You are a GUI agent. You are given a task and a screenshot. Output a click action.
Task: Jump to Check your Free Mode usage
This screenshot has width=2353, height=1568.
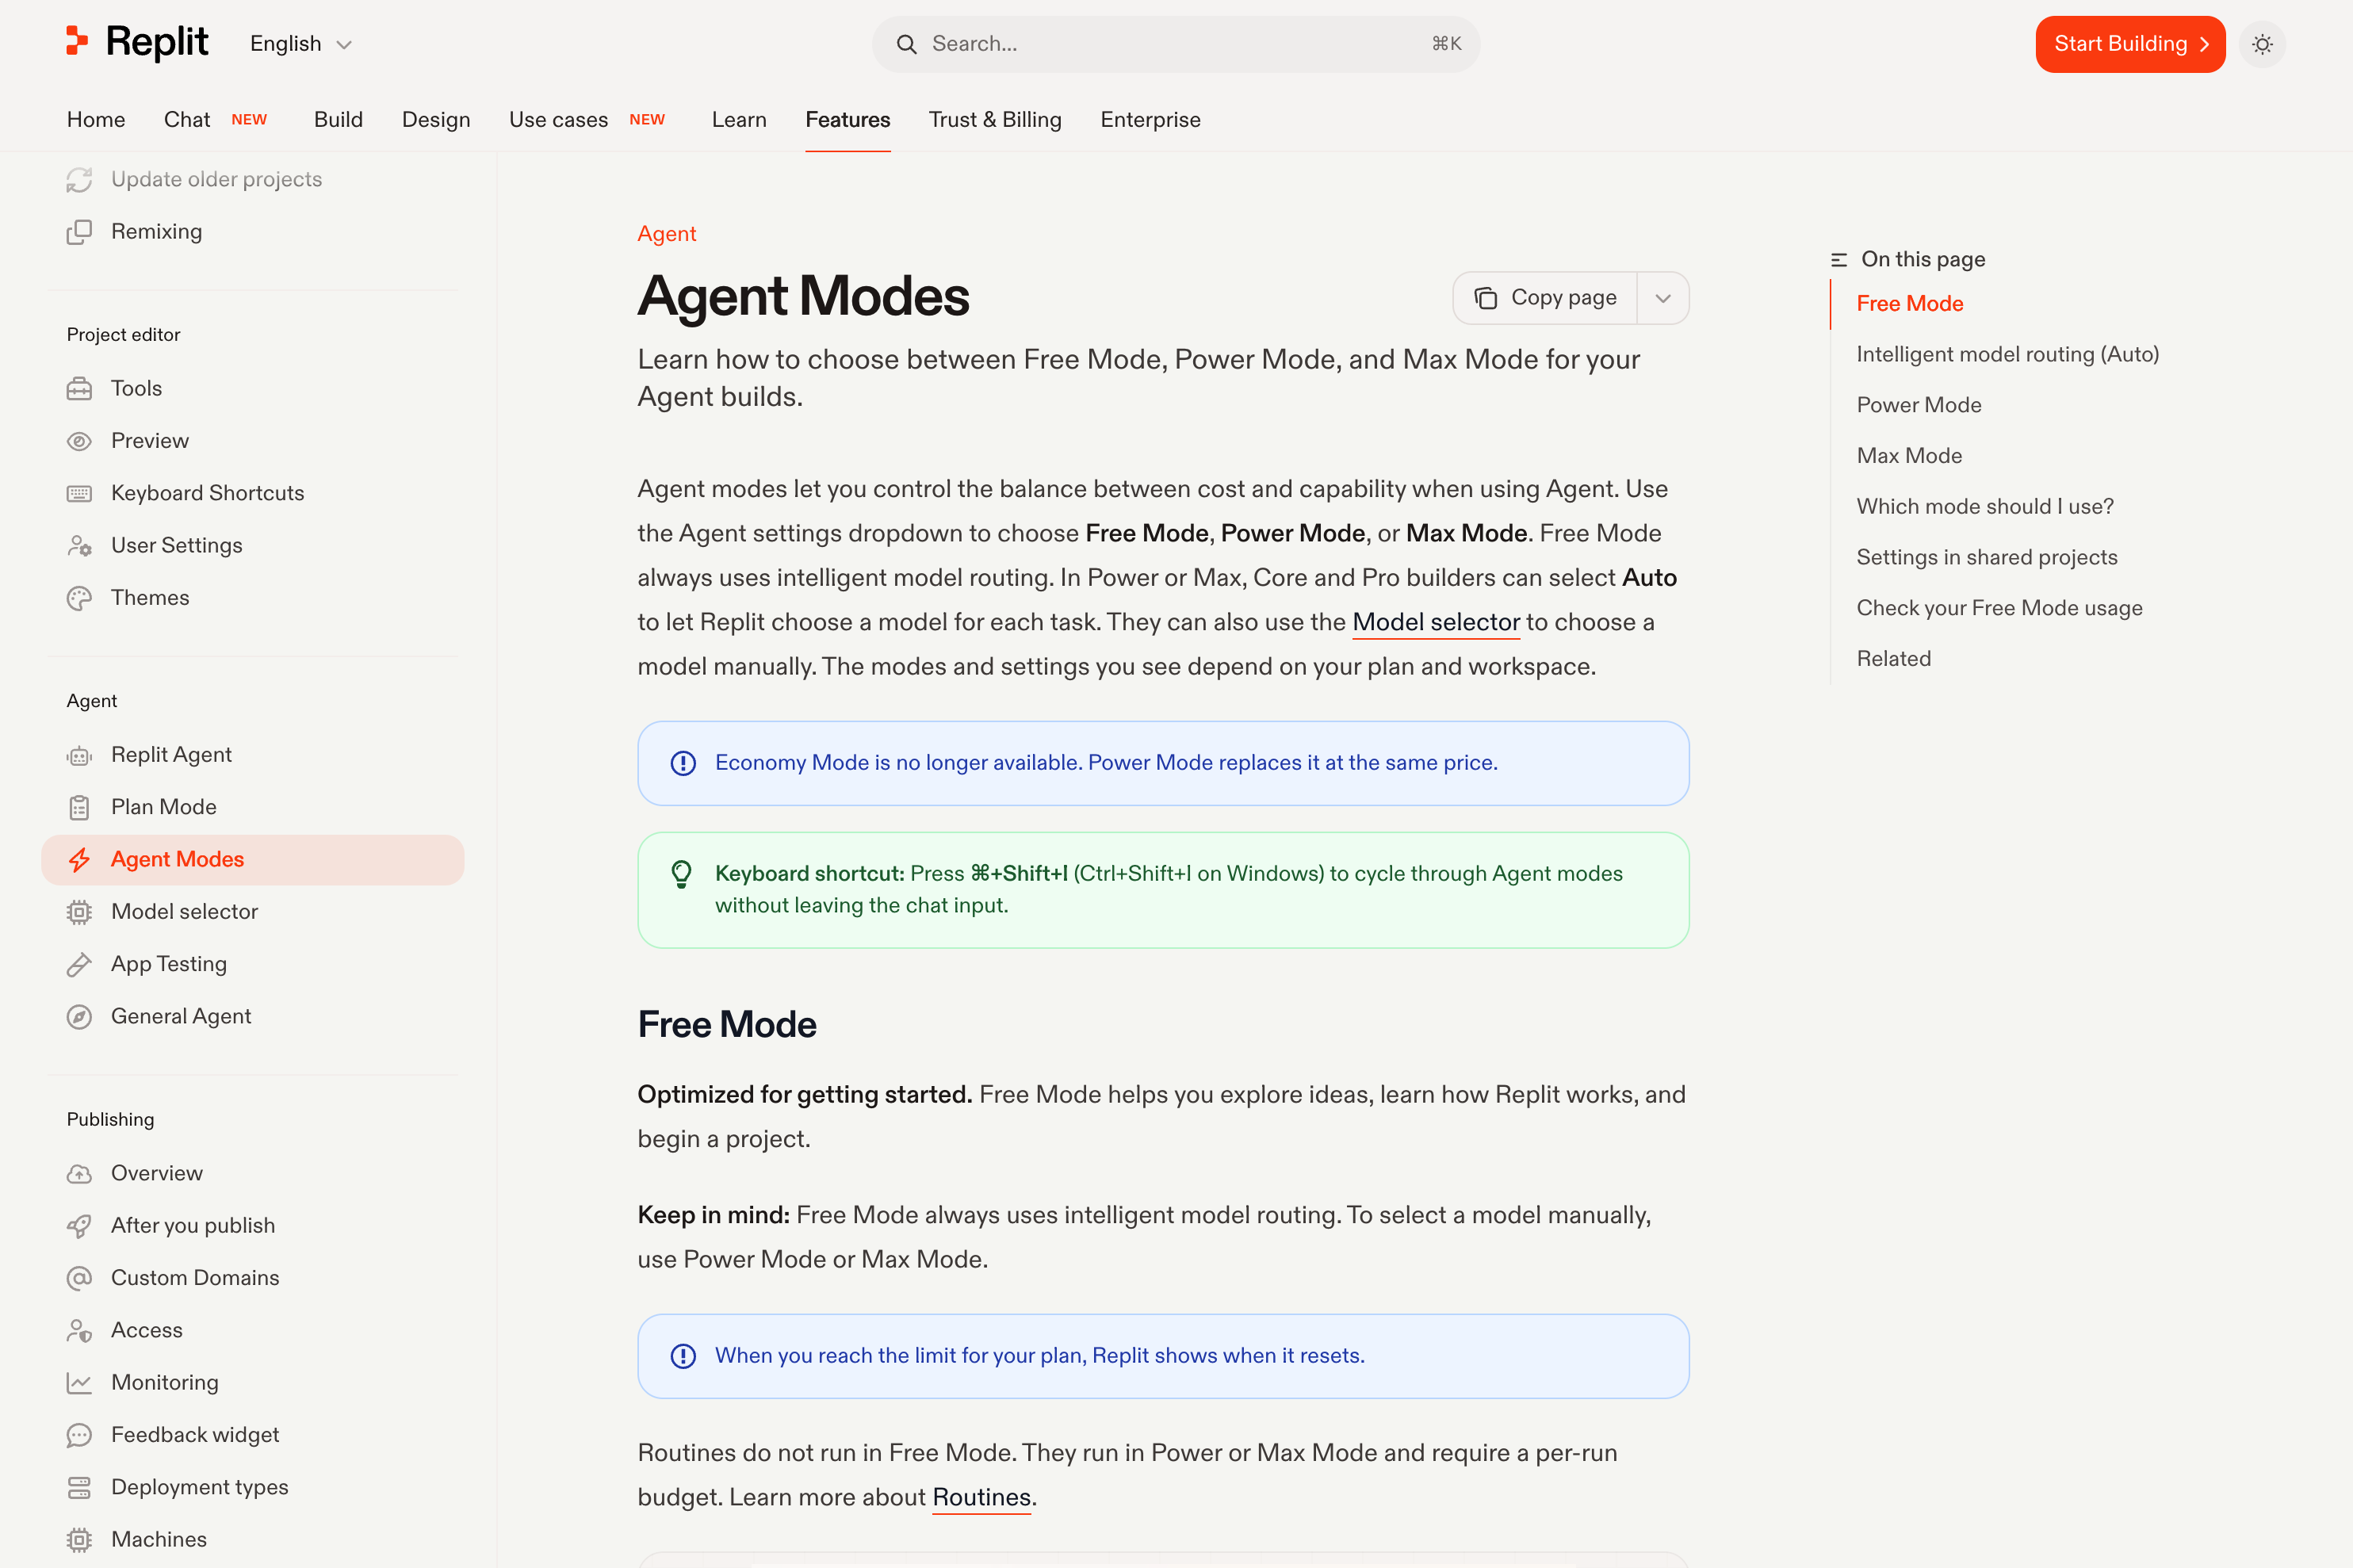pos(1999,608)
